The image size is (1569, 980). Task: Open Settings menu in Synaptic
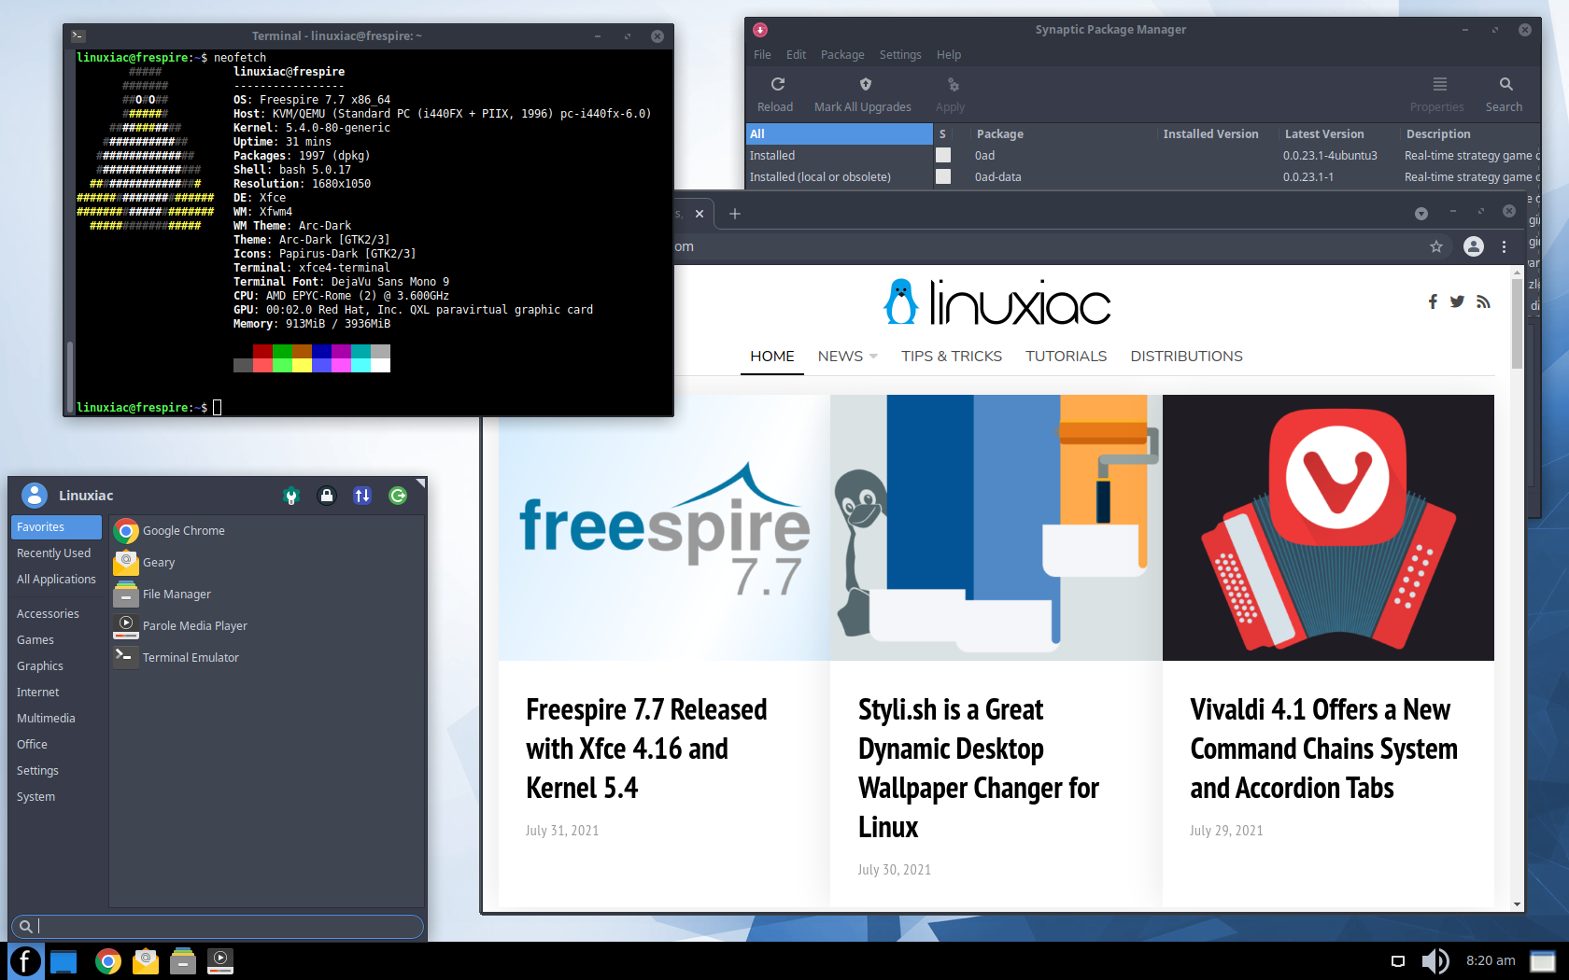[x=900, y=54]
